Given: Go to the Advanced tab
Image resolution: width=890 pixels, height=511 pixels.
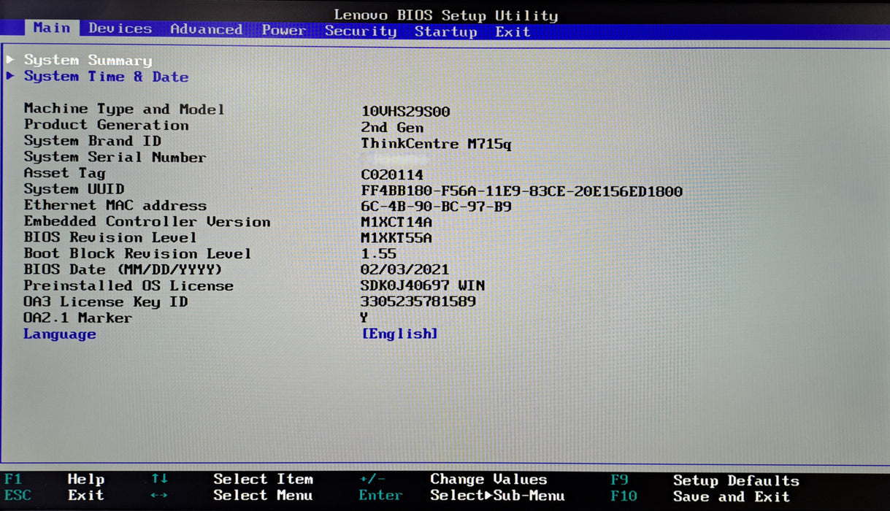Looking at the screenshot, I should pos(206,29).
